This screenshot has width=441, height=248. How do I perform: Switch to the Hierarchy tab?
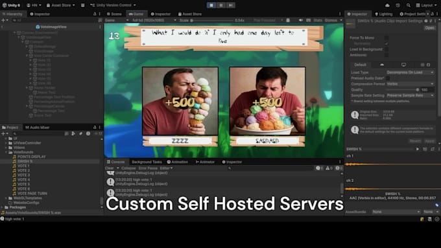point(12,14)
